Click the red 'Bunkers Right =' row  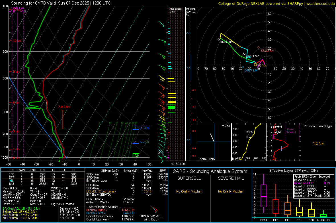110,210
